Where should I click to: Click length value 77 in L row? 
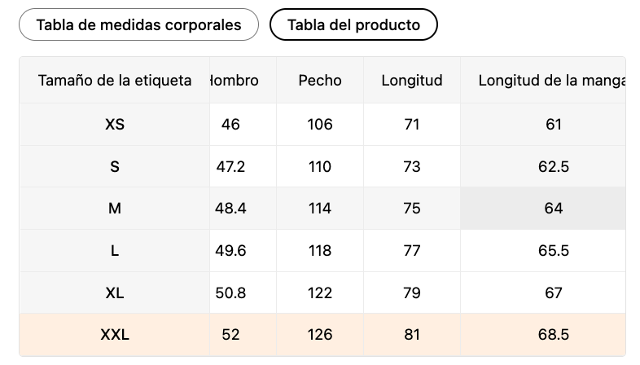[412, 250]
